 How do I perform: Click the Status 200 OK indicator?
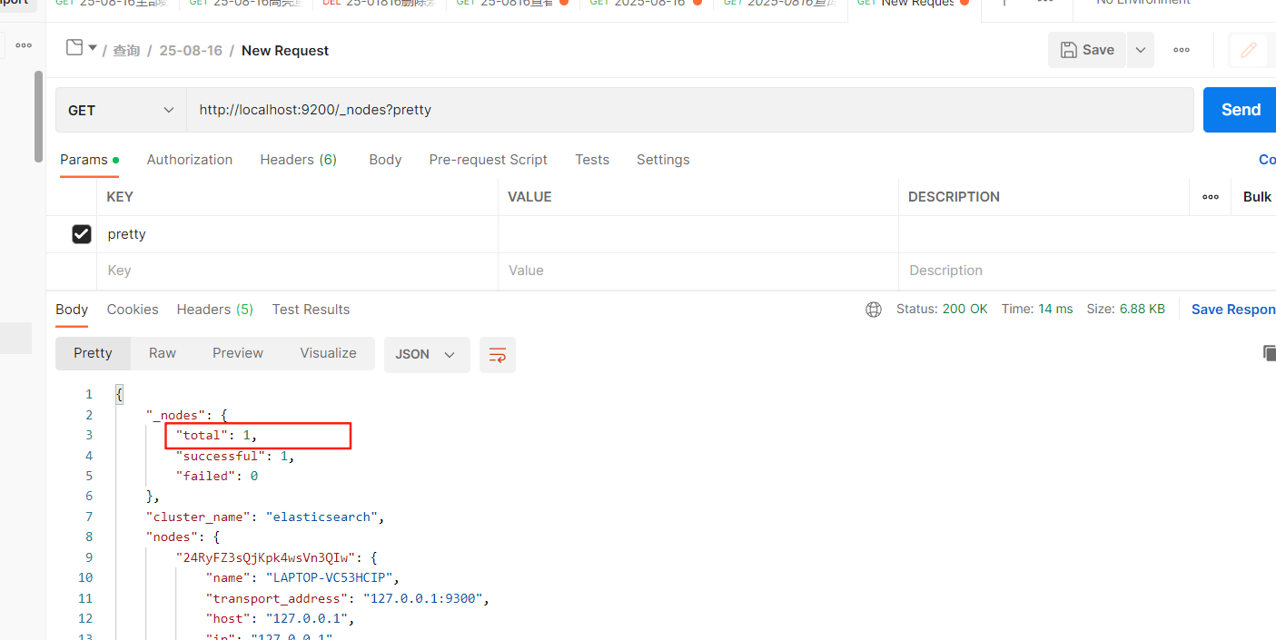(942, 310)
